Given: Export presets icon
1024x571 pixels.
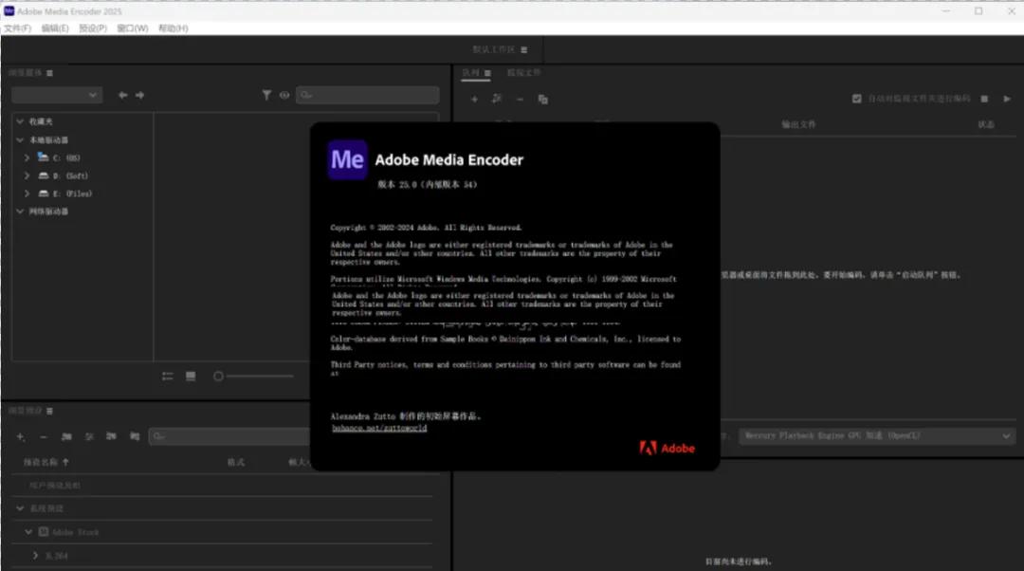Looking at the screenshot, I should [x=135, y=435].
